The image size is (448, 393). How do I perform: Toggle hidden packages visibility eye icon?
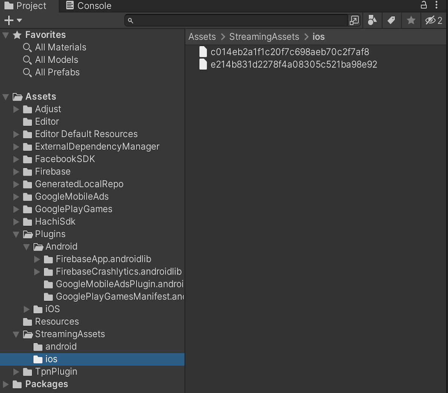tap(433, 20)
